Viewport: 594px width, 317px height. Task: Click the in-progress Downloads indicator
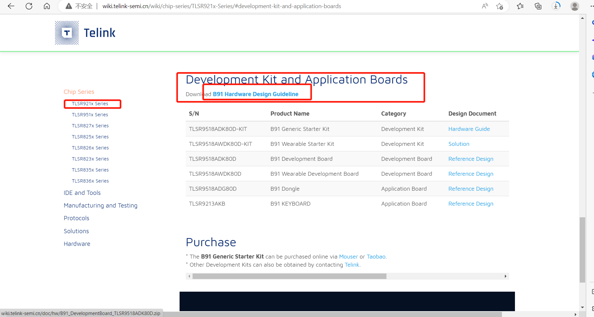(556, 6)
